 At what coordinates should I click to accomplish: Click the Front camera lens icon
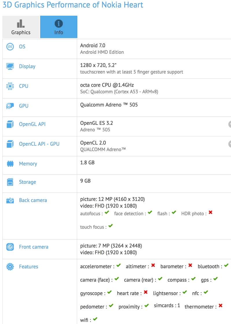(10, 247)
